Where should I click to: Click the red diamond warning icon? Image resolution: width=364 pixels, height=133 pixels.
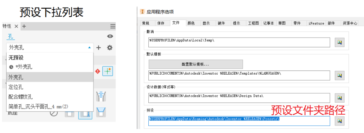98,72
